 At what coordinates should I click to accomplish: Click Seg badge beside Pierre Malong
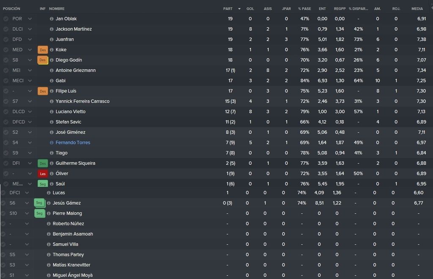pyautogui.click(x=40, y=214)
